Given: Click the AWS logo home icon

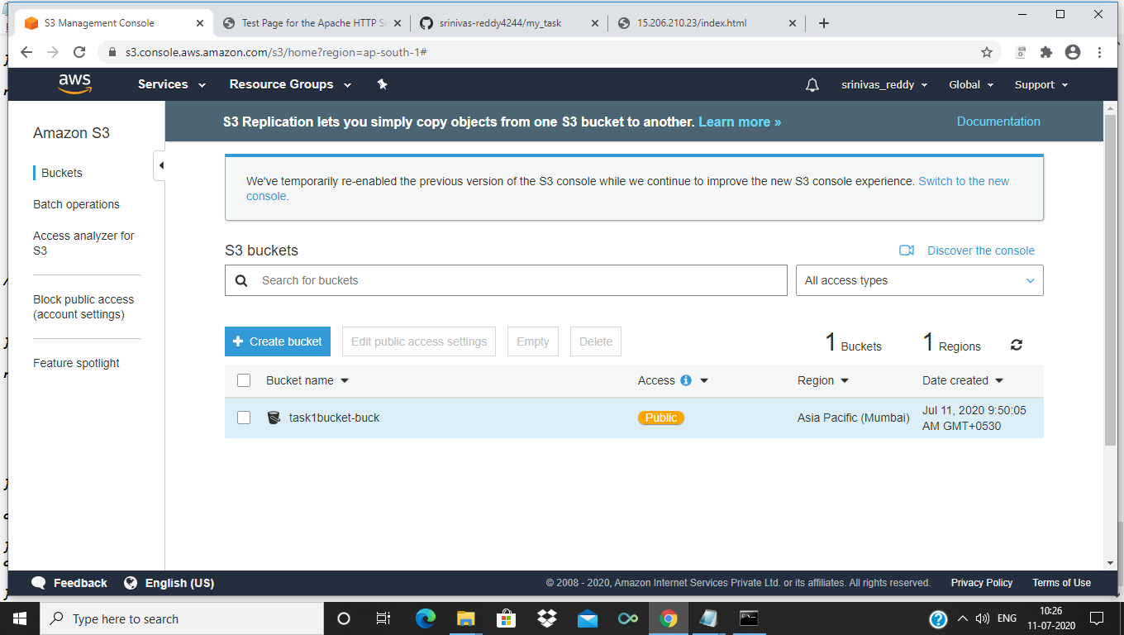Looking at the screenshot, I should click(x=74, y=84).
